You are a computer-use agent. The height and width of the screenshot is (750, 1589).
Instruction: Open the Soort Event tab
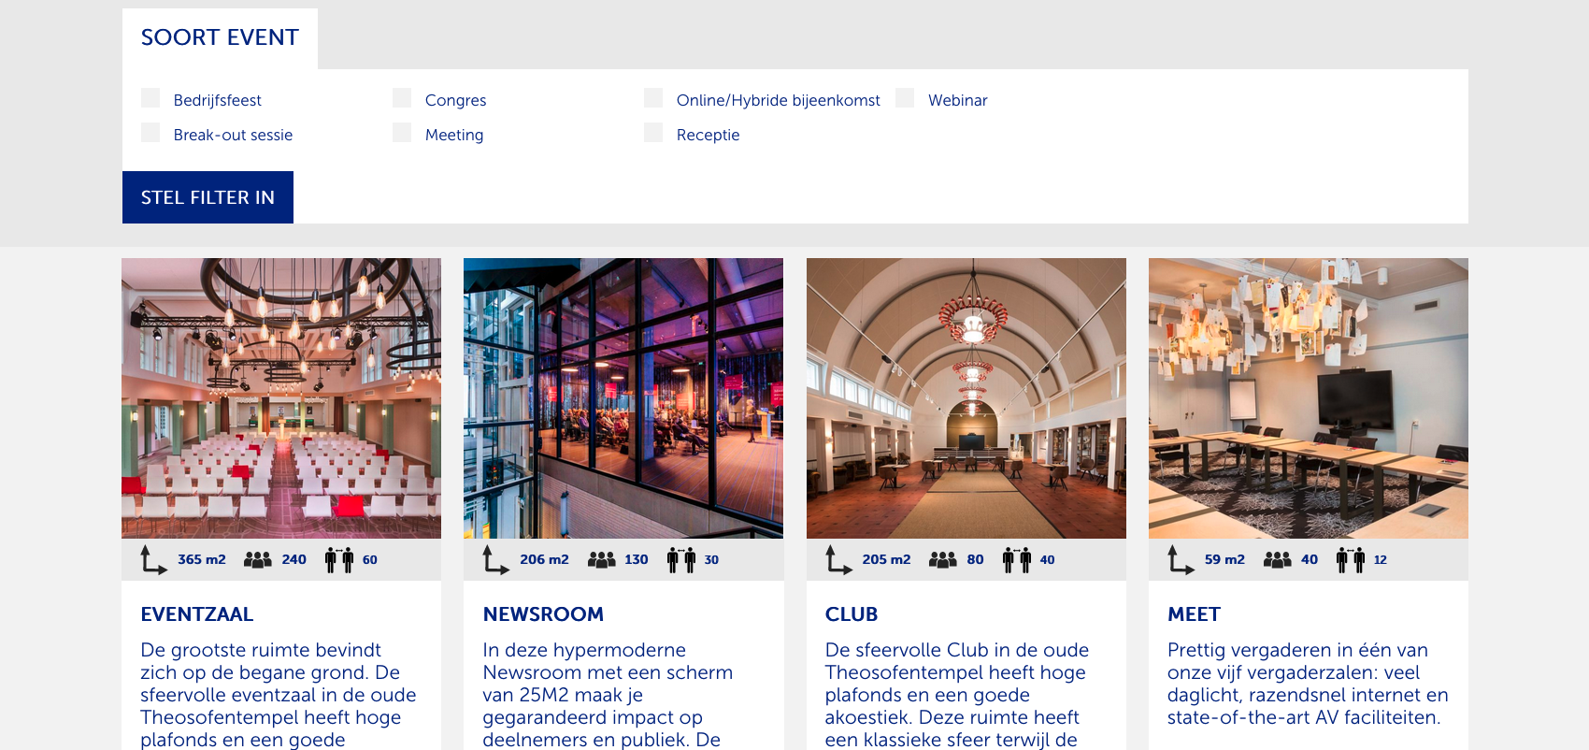click(220, 38)
